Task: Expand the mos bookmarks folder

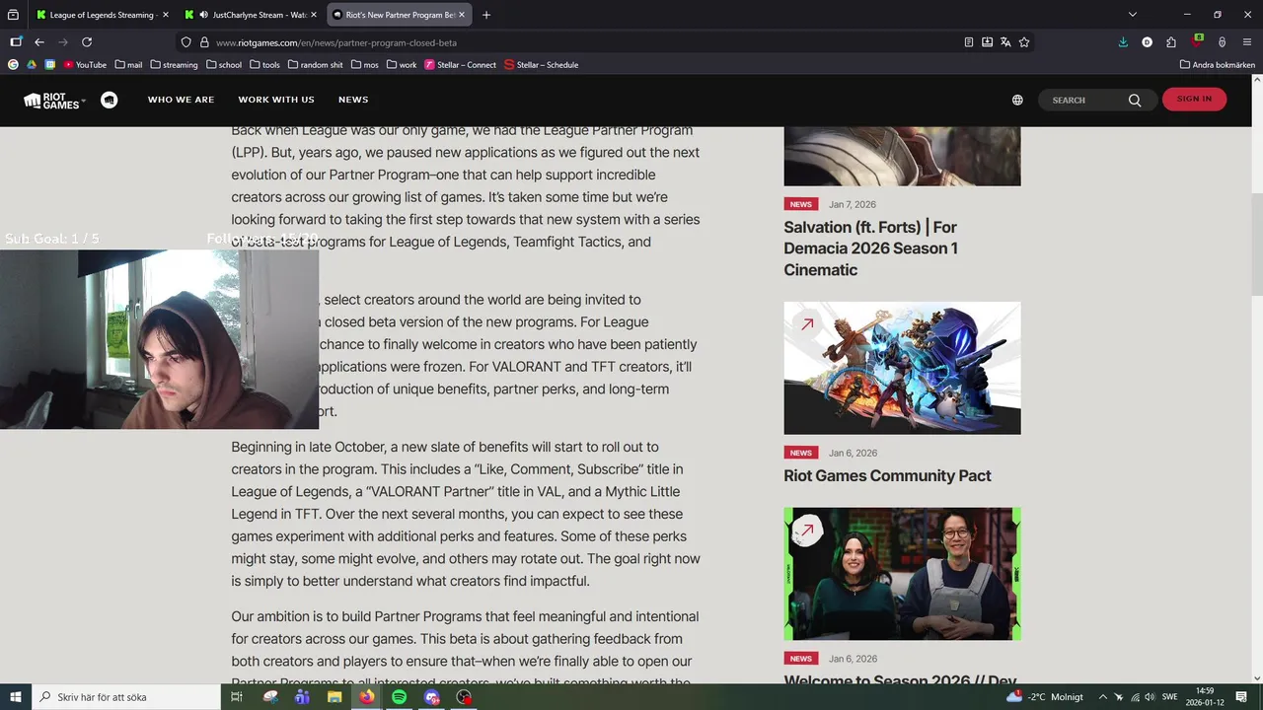Action: pyautogui.click(x=364, y=64)
